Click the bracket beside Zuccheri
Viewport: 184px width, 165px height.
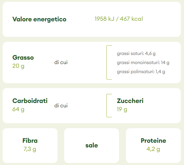(108, 106)
